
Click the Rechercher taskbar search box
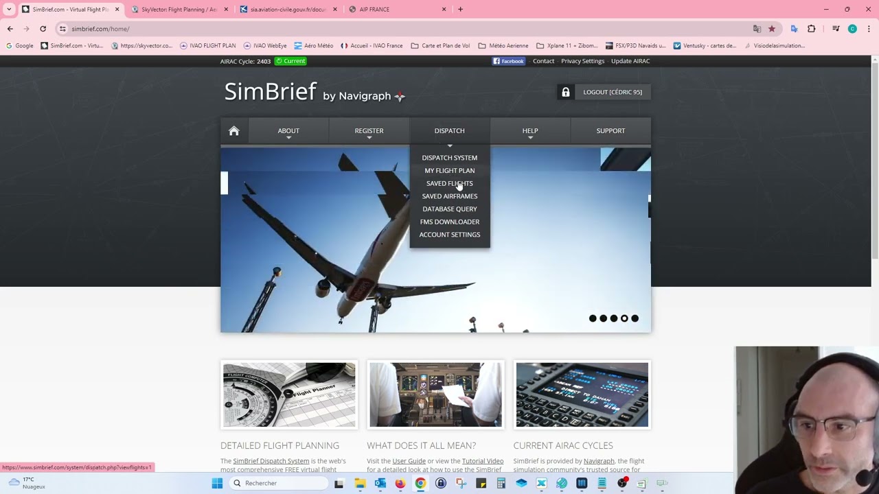pos(278,483)
